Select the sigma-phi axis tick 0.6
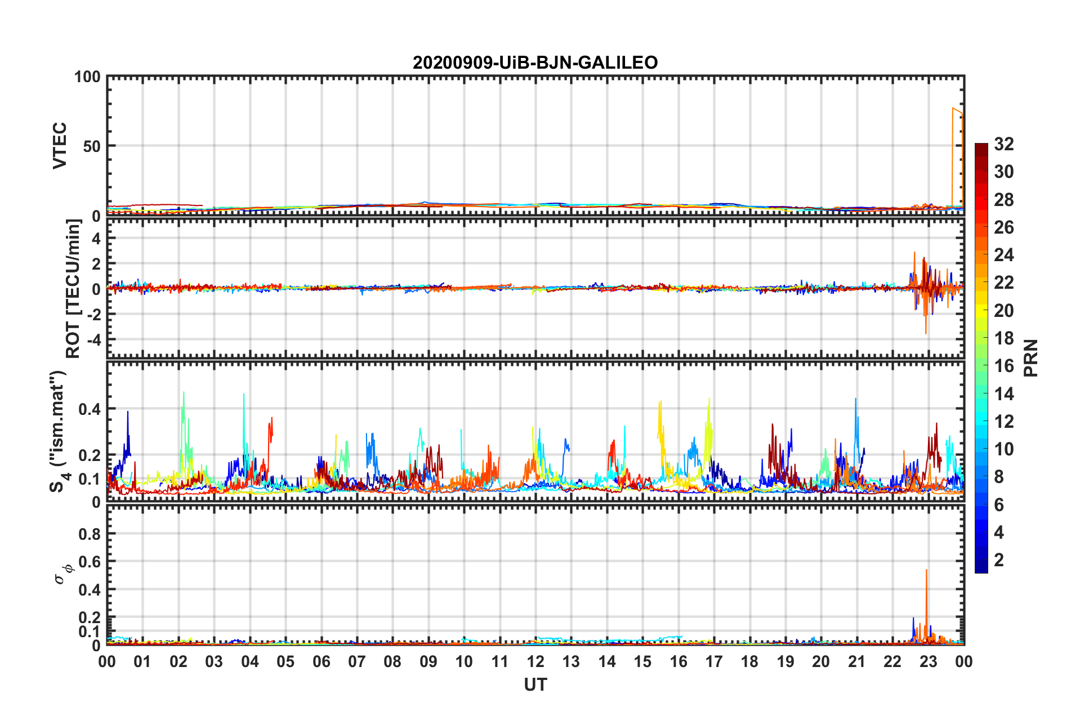This screenshot has width=1071, height=716. (90, 562)
